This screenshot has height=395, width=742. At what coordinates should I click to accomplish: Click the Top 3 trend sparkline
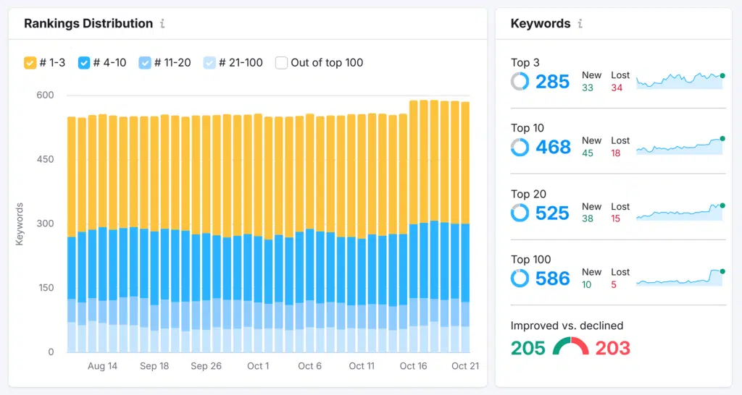click(x=679, y=80)
